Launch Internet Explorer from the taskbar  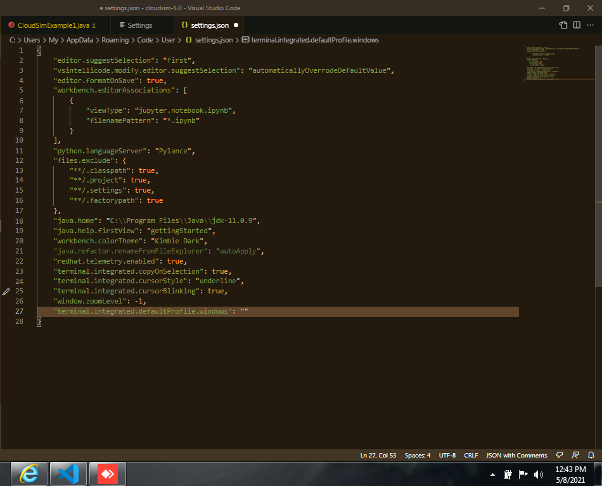coord(29,474)
